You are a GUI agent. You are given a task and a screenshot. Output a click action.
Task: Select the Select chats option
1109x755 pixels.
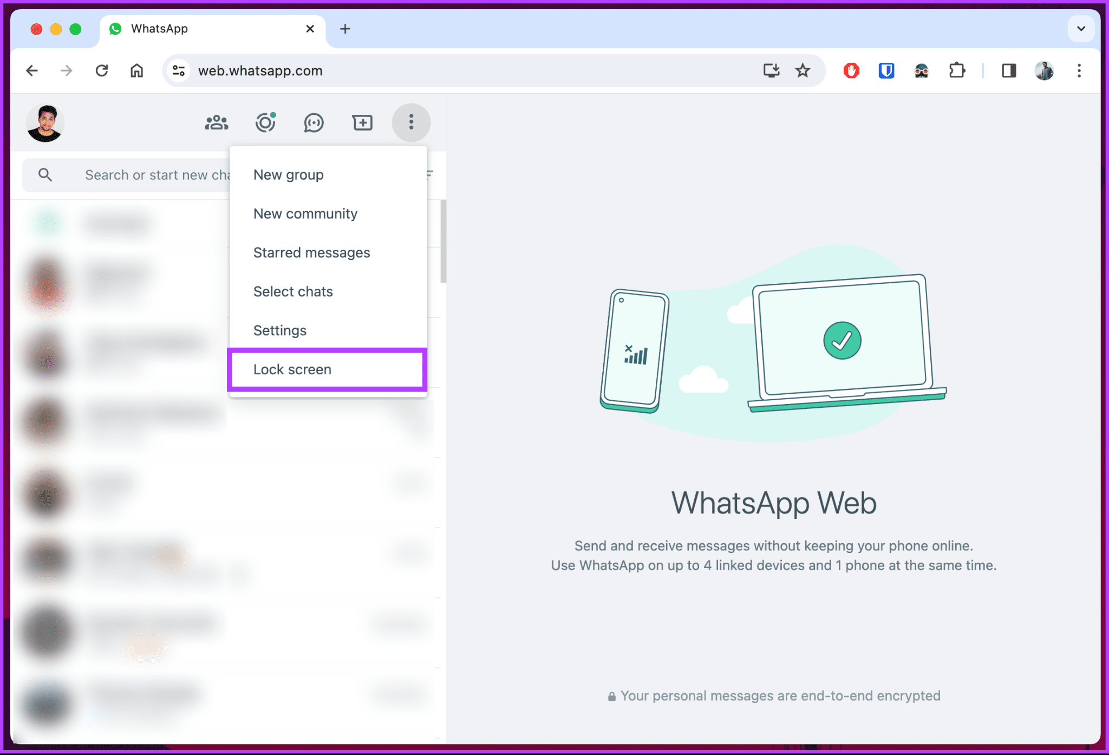coord(292,291)
